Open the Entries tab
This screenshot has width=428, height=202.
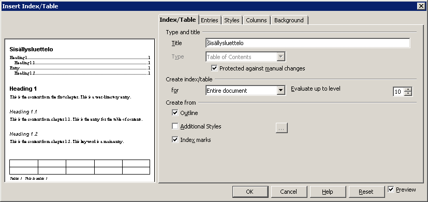tap(210, 20)
